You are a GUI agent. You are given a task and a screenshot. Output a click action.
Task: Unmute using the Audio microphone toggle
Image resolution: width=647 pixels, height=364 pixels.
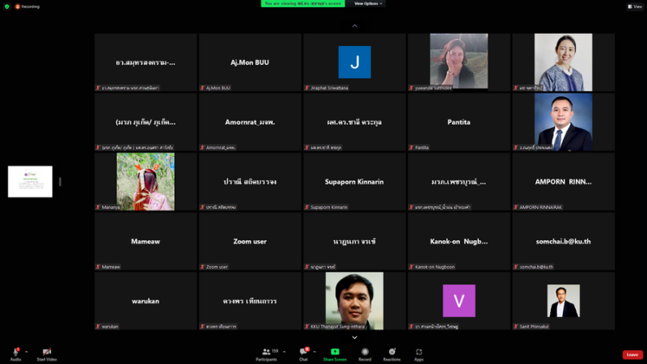coord(15,352)
